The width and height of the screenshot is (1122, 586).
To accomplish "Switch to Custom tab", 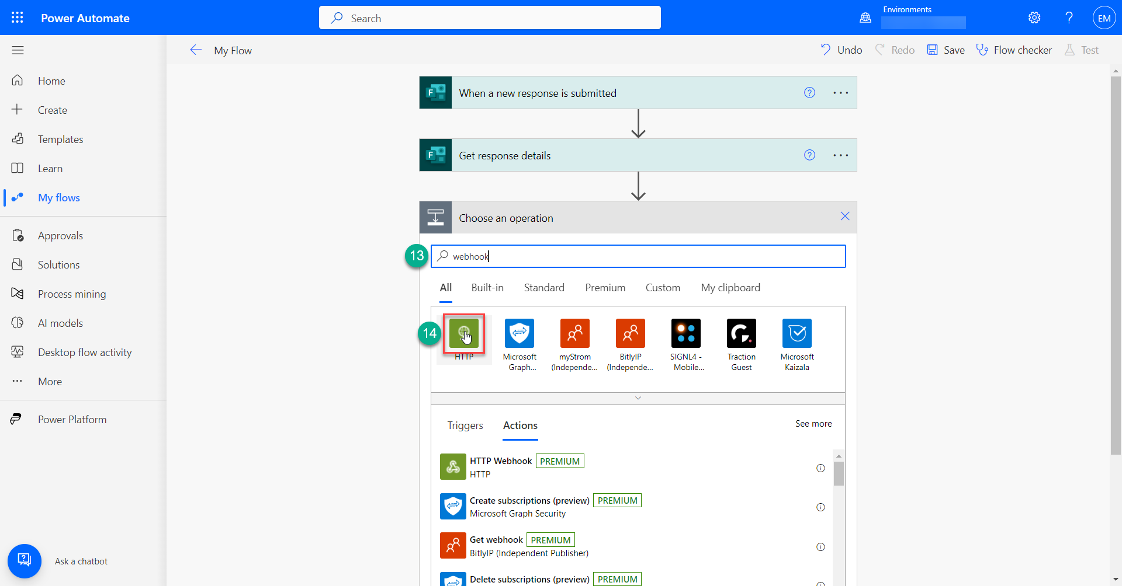I will 663,288.
